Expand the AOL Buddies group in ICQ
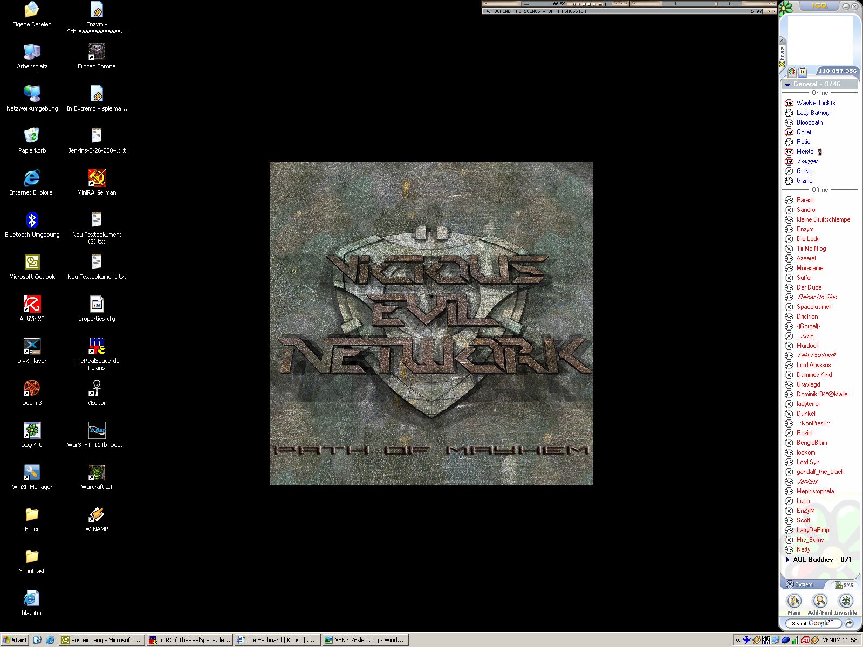863x647 pixels. tap(787, 560)
